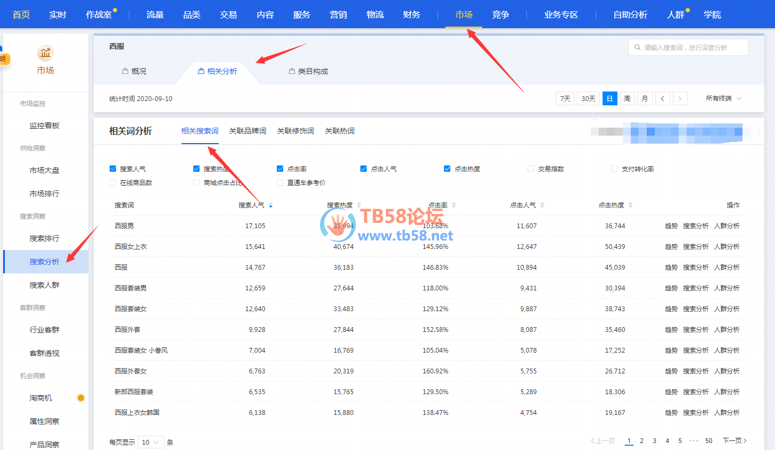Viewport: 775px width, 450px height.
Task: Open 客群透视 in sidebar
Action: pyautogui.click(x=45, y=353)
